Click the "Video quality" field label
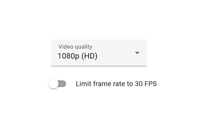The image size is (205, 128). click(75, 47)
